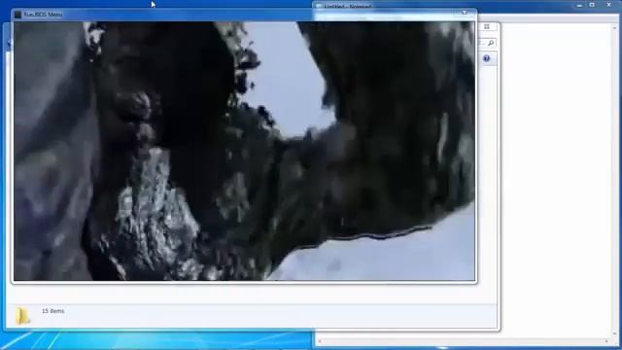This screenshot has width=622, height=350.
Task: Click the front video window's title bar icon
Action: (17, 15)
